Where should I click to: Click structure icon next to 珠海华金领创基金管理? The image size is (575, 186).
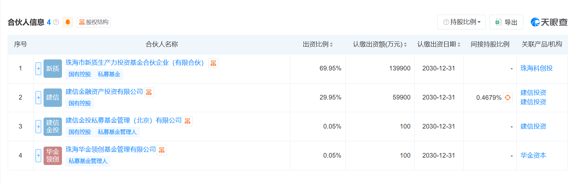point(162,150)
